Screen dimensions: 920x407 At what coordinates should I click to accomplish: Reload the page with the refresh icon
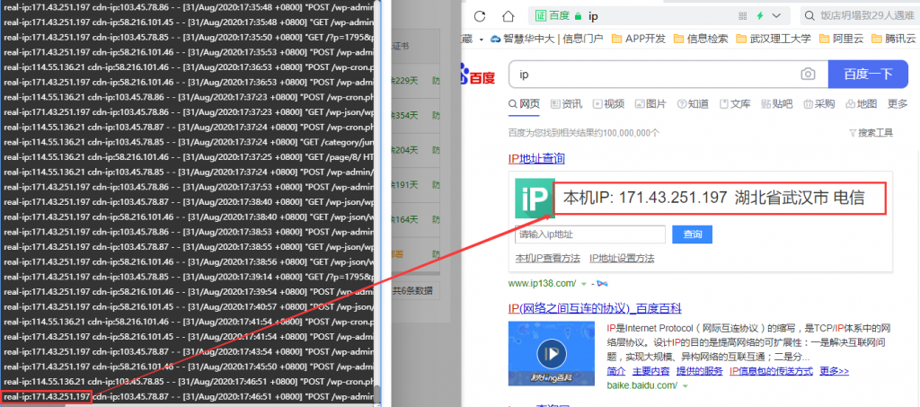tap(480, 16)
